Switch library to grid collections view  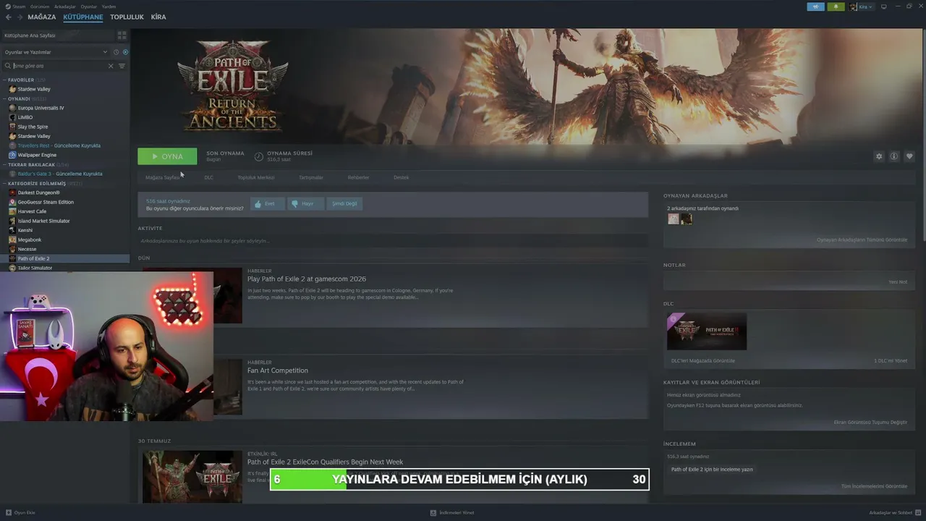122,35
